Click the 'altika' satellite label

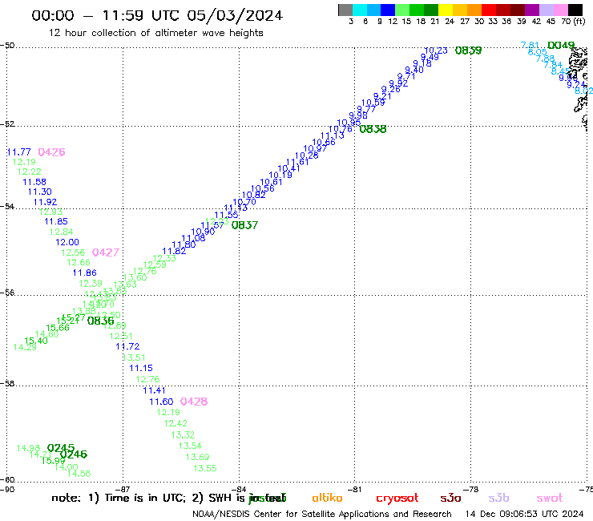[x=327, y=498]
